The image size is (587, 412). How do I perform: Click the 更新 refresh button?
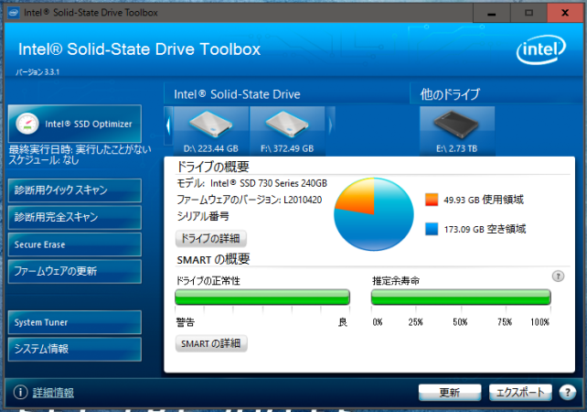(x=450, y=393)
